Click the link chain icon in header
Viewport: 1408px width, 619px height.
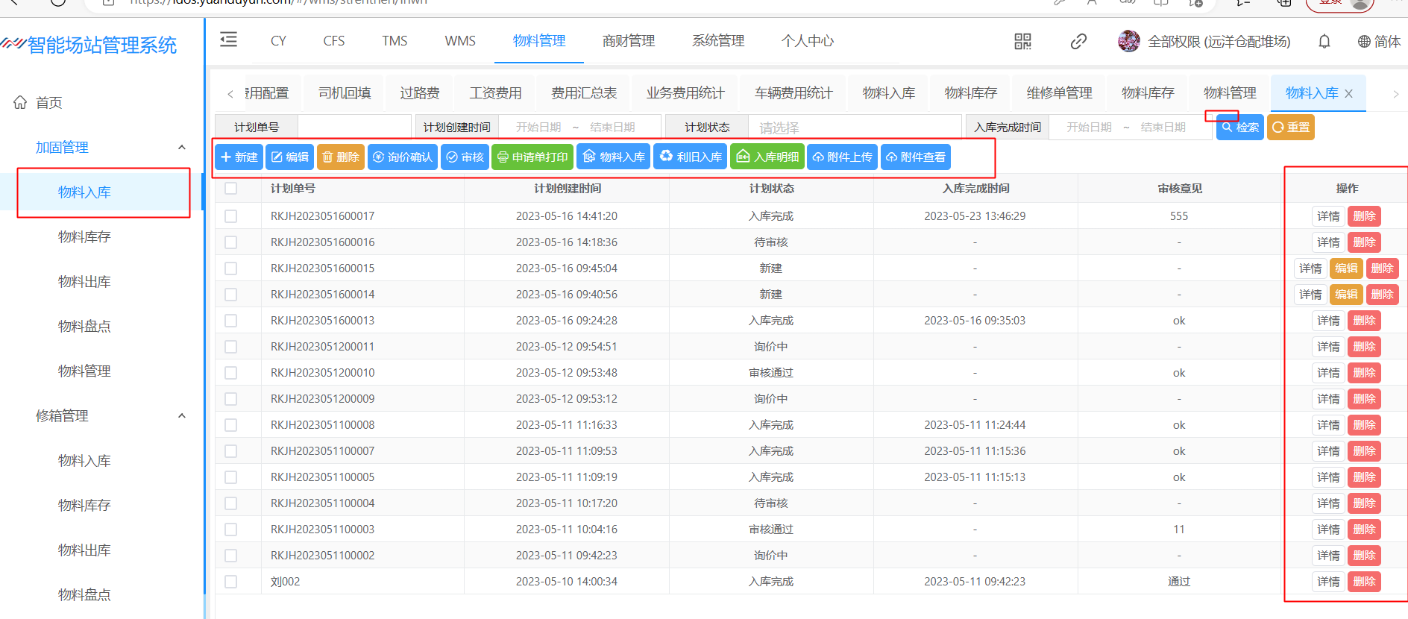pos(1078,42)
